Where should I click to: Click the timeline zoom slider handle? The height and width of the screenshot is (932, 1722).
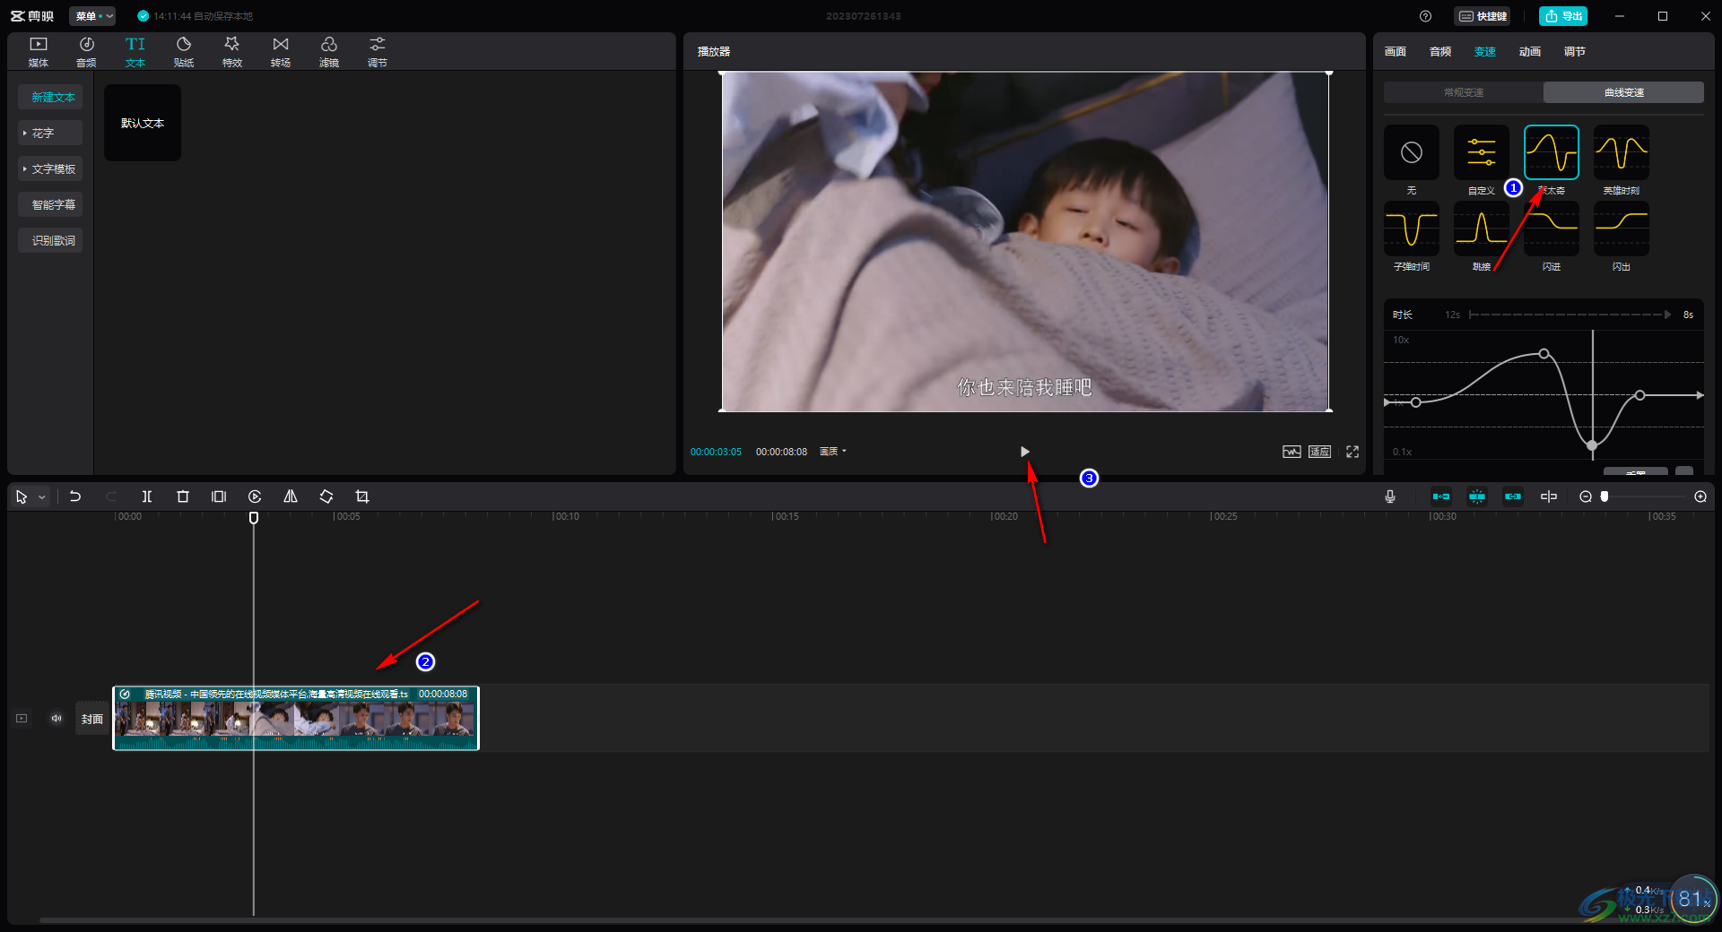coord(1605,496)
